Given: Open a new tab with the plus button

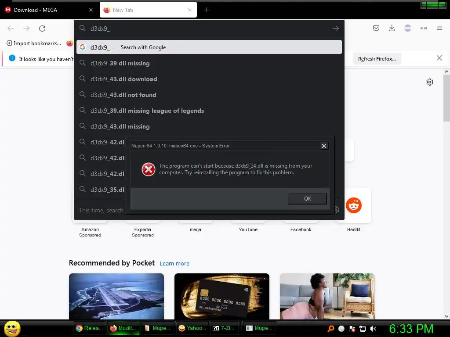Looking at the screenshot, I should 207,10.
